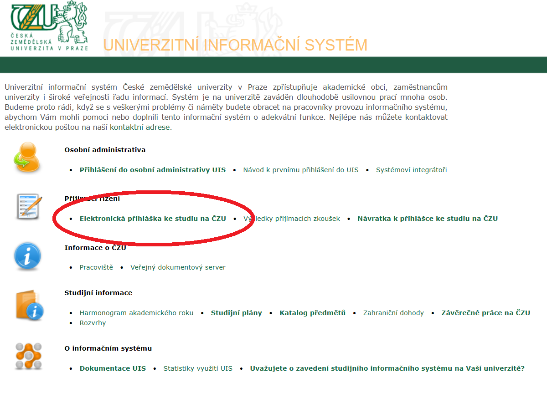Click the O informačním systému heading

(x=108, y=348)
